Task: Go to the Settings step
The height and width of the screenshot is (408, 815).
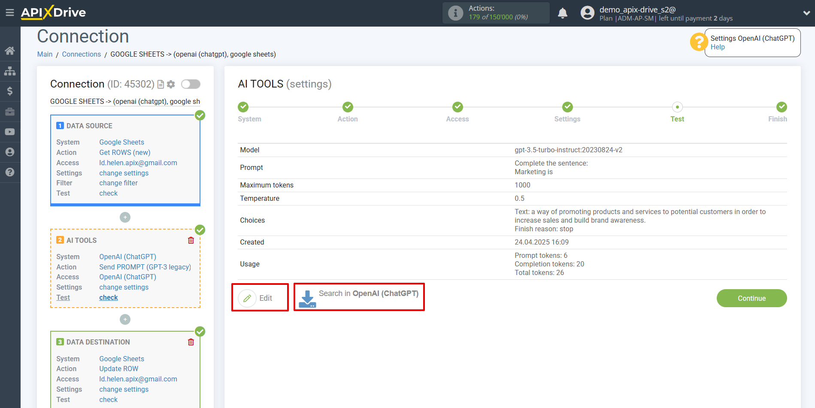Action: click(x=567, y=107)
